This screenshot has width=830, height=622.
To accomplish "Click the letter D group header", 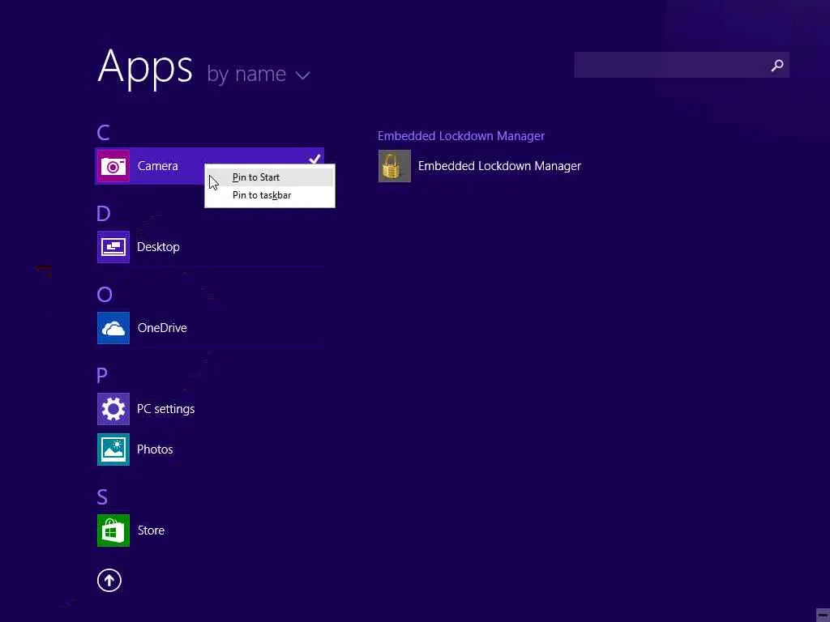I will 103,213.
